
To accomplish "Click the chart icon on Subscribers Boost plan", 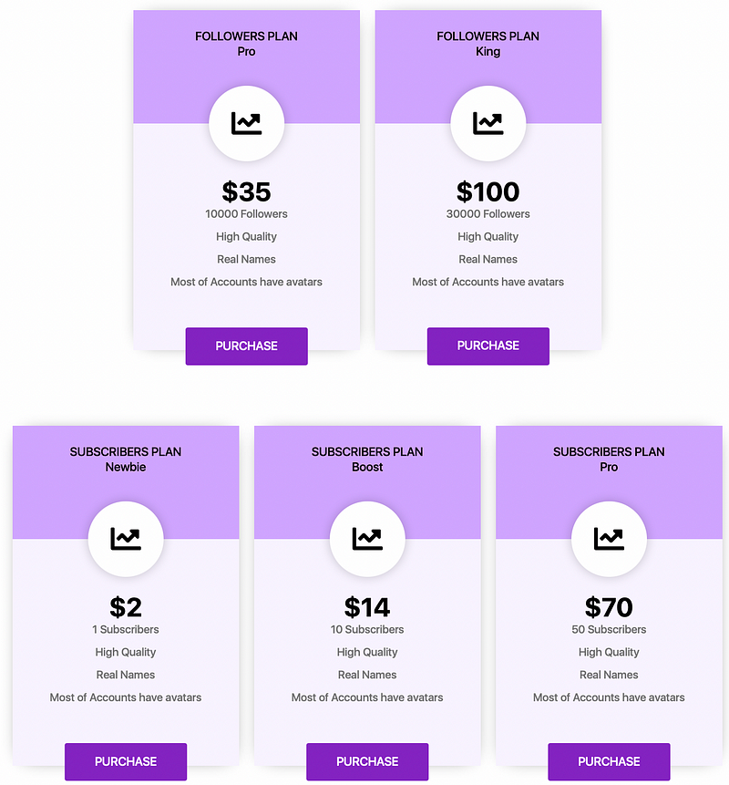I will [x=367, y=539].
